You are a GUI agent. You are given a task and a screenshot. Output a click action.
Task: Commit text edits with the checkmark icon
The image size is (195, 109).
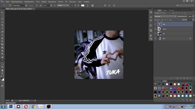pos(109,5)
